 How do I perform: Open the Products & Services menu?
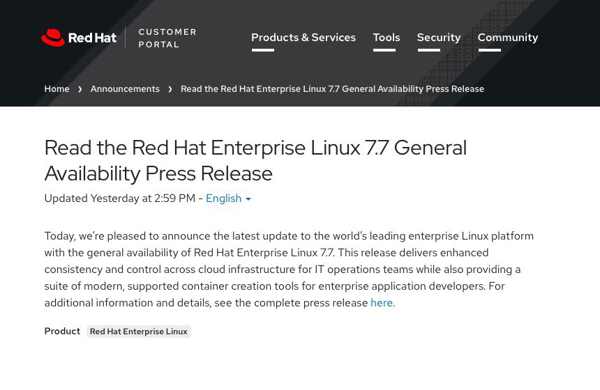[303, 38]
